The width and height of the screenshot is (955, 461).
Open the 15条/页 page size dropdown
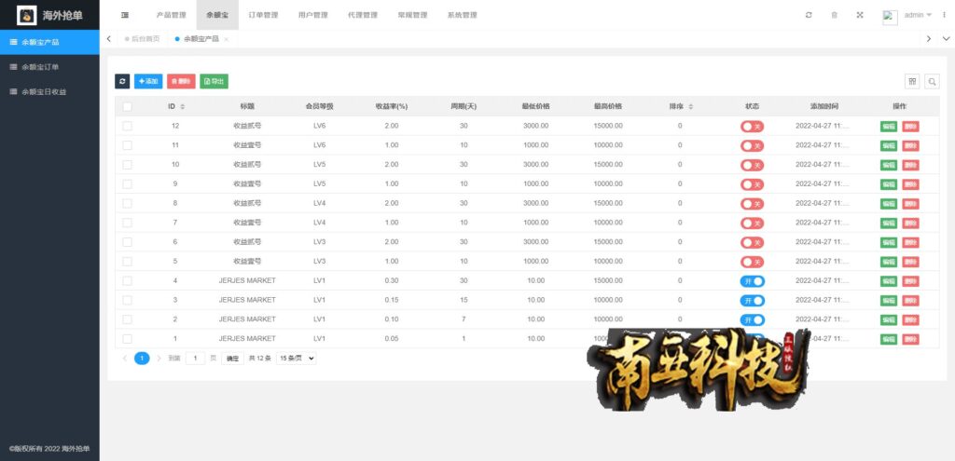coord(296,359)
